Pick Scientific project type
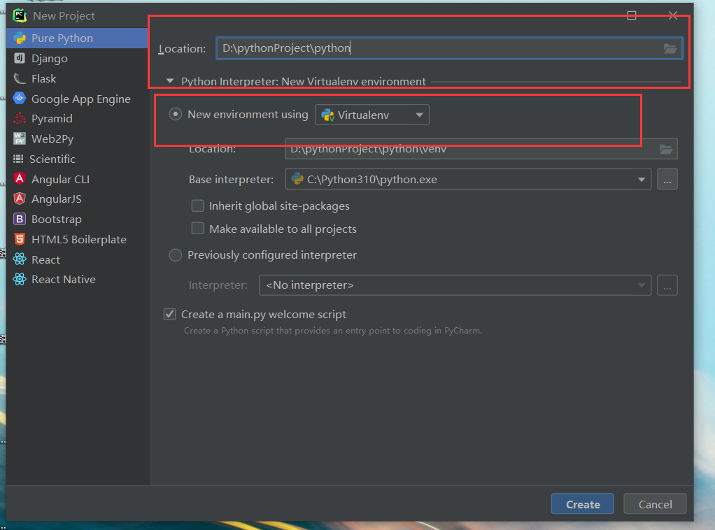The height and width of the screenshot is (530, 715). click(78, 159)
